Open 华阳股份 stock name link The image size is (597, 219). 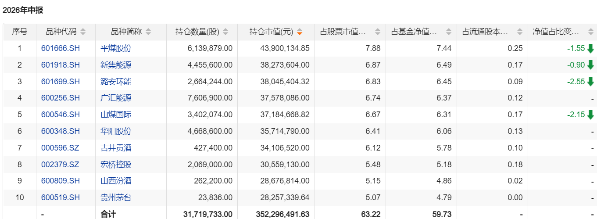coord(116,131)
